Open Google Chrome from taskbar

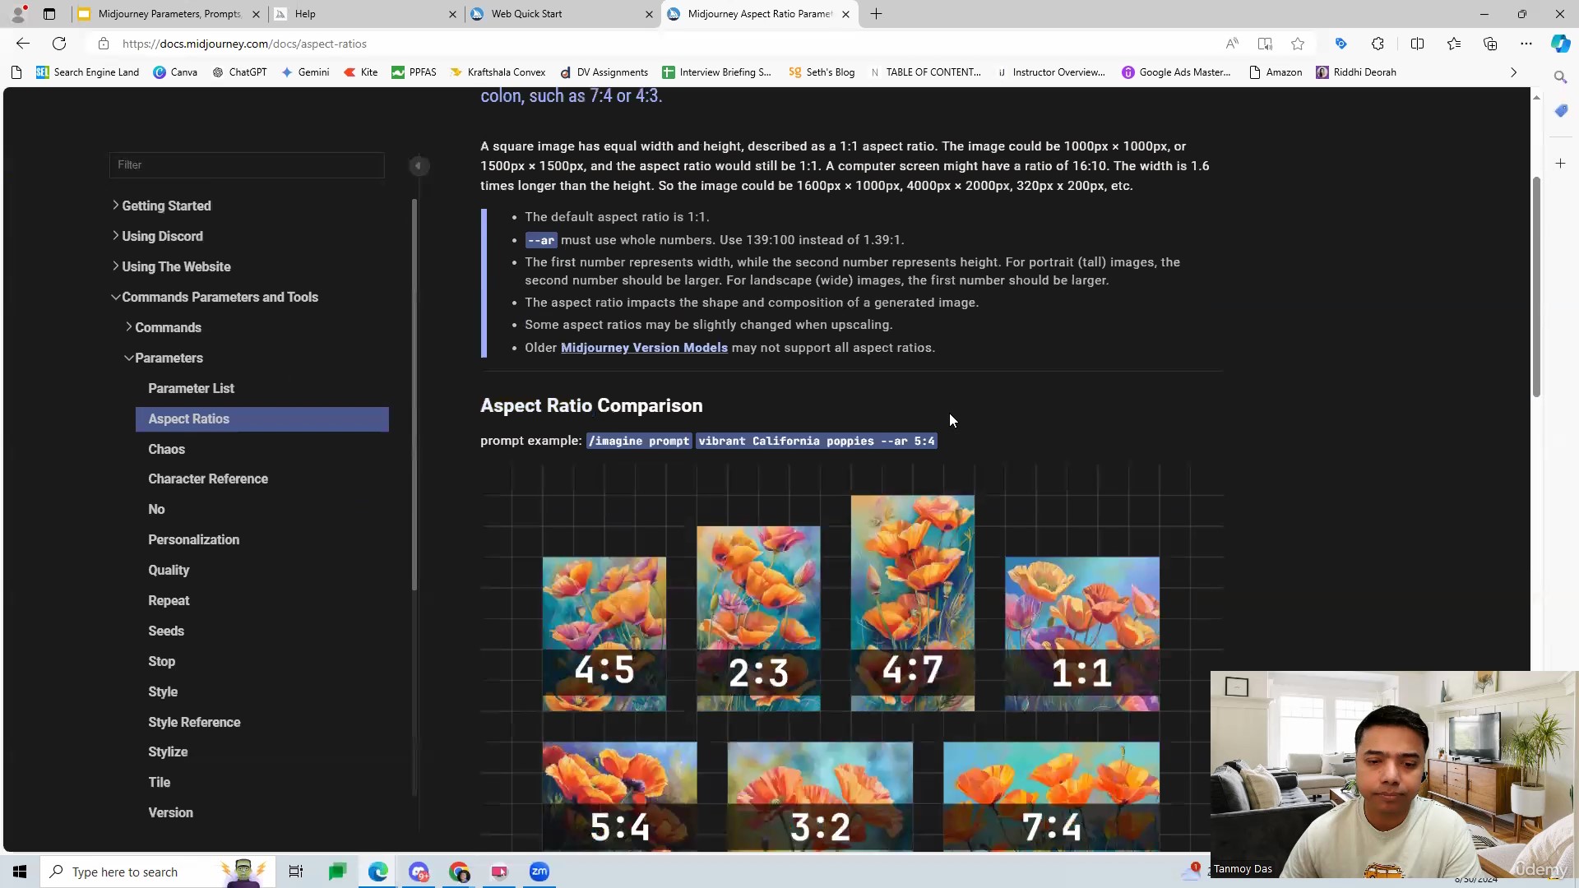coord(459,872)
